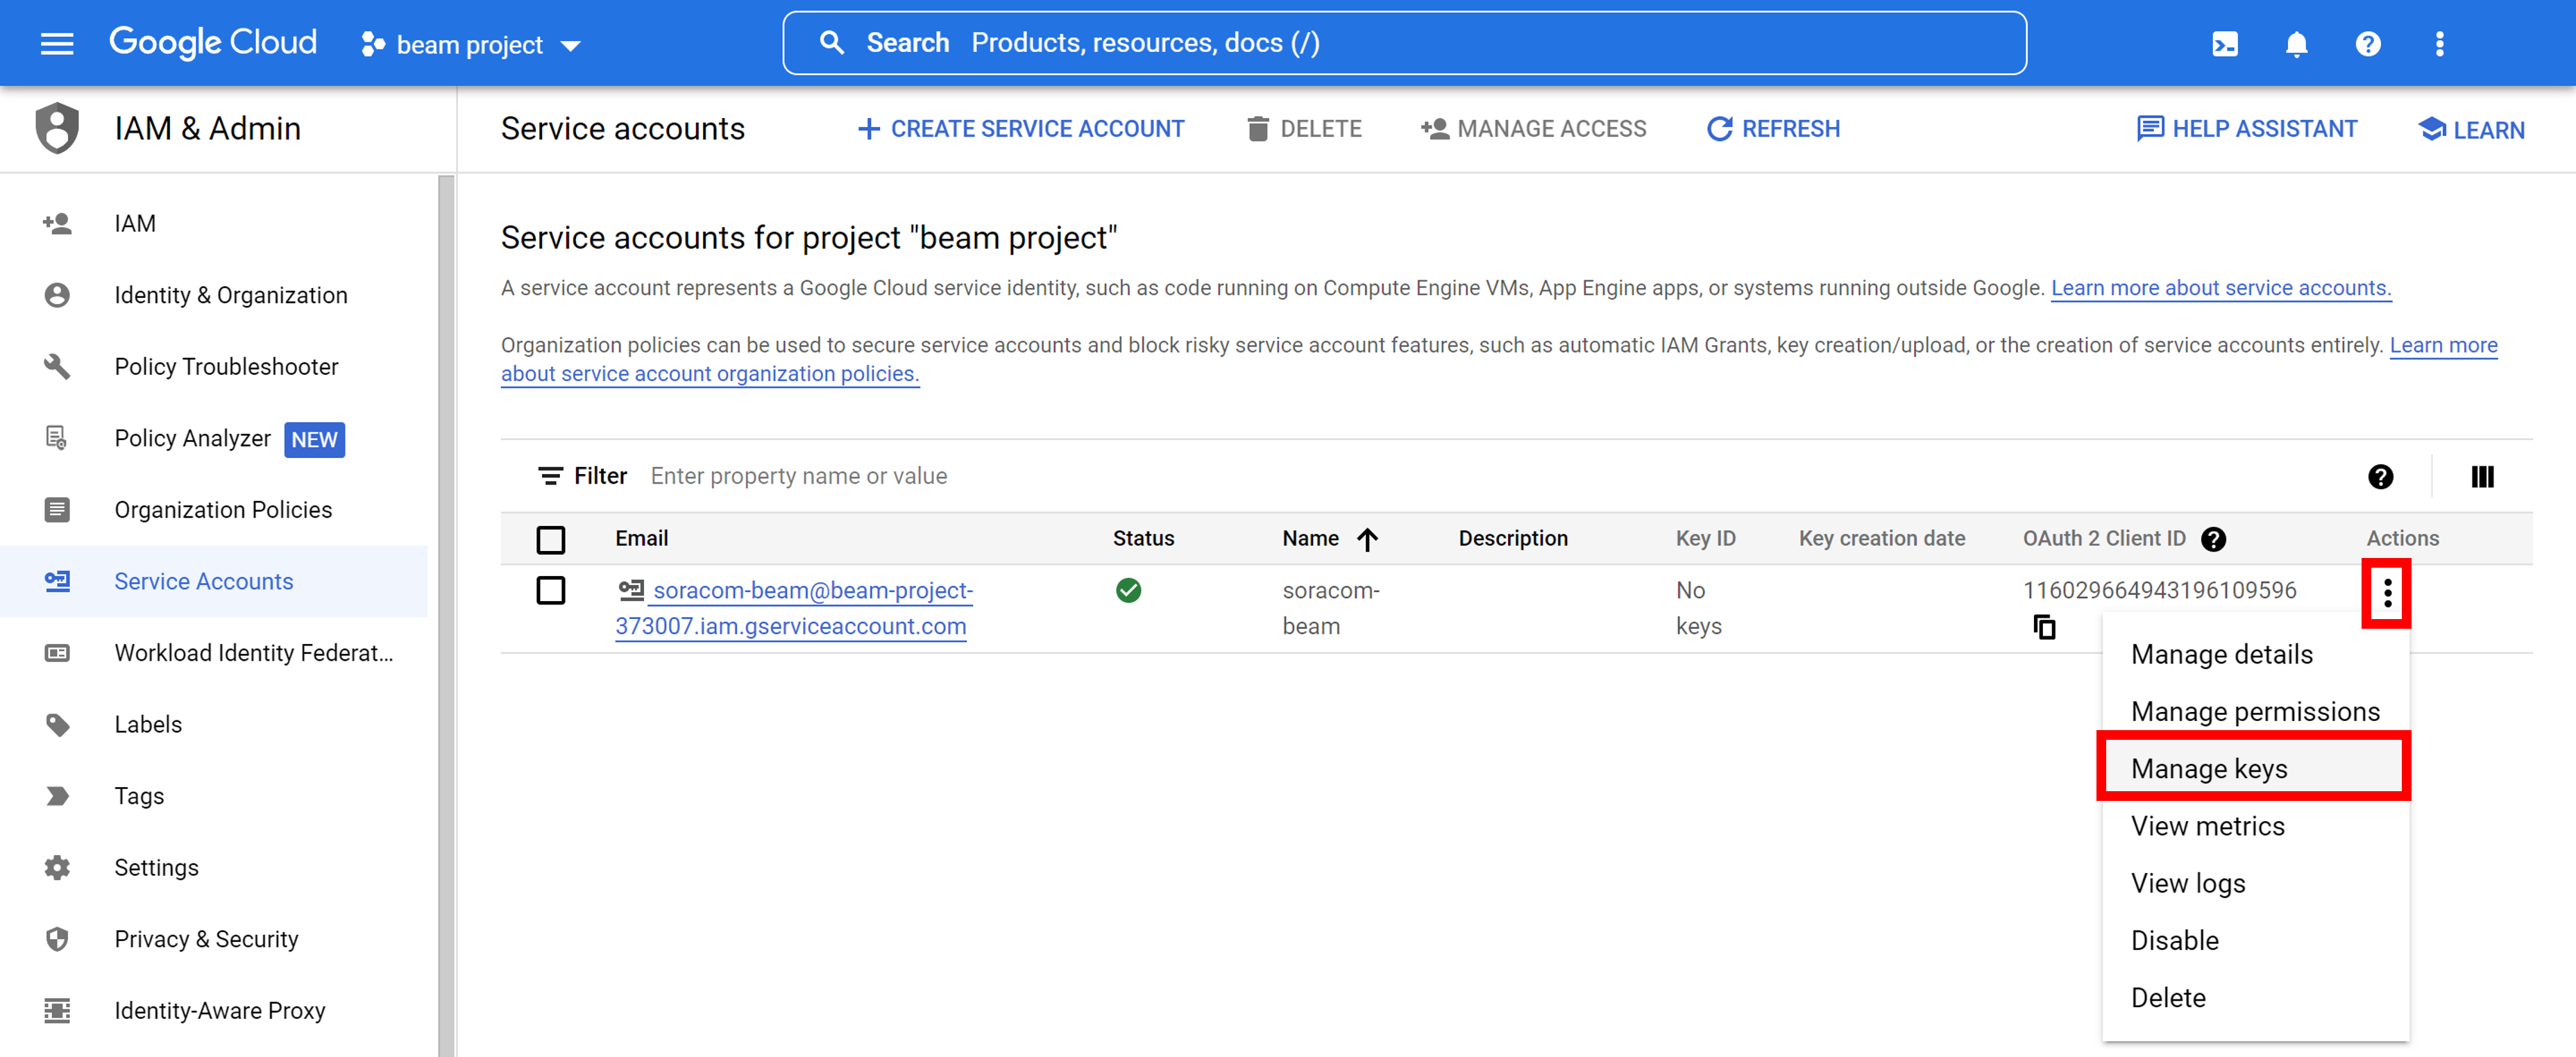Expand the account options menu top right
2576x1057 pixels.
(x=2439, y=43)
